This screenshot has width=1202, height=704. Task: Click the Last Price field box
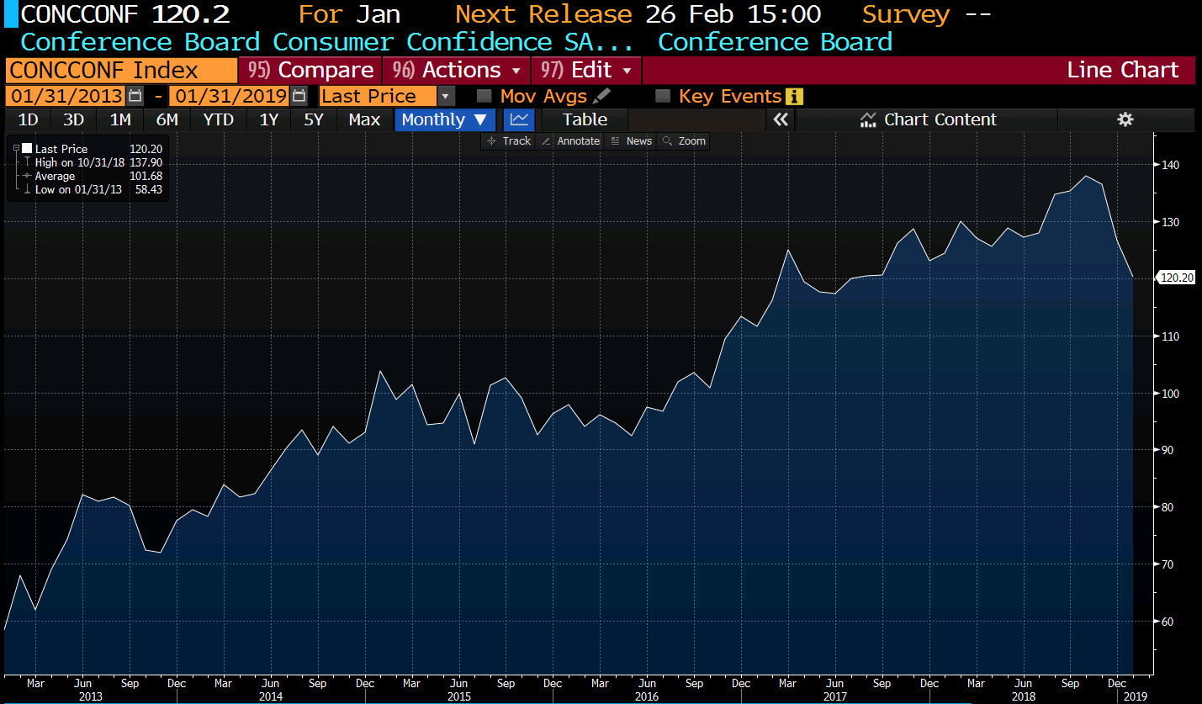pyautogui.click(x=379, y=97)
